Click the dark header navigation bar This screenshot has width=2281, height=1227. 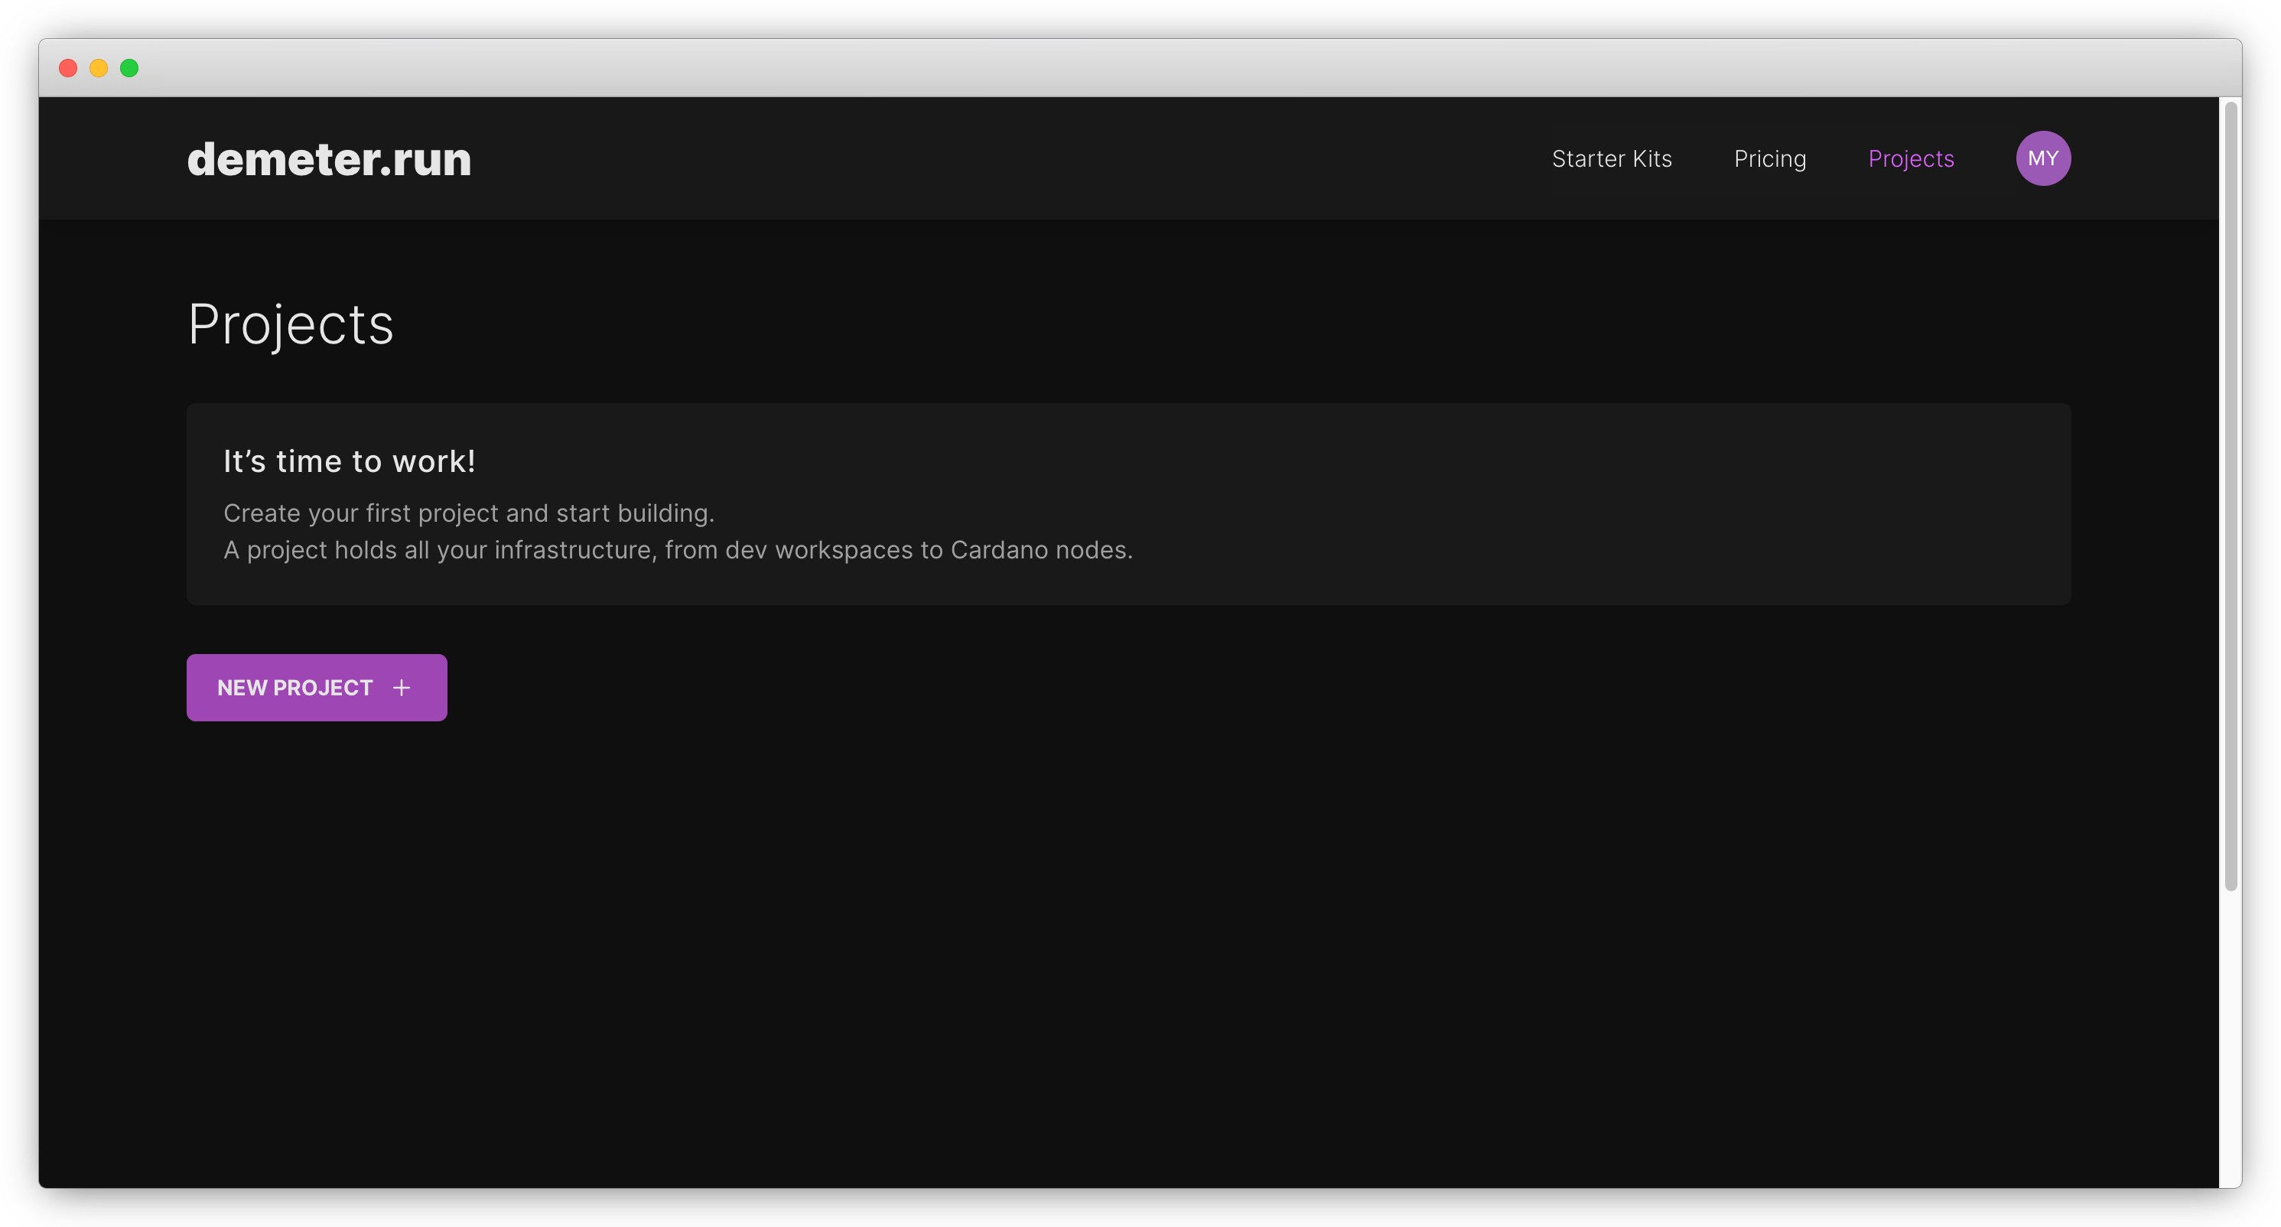pyautogui.click(x=974, y=159)
